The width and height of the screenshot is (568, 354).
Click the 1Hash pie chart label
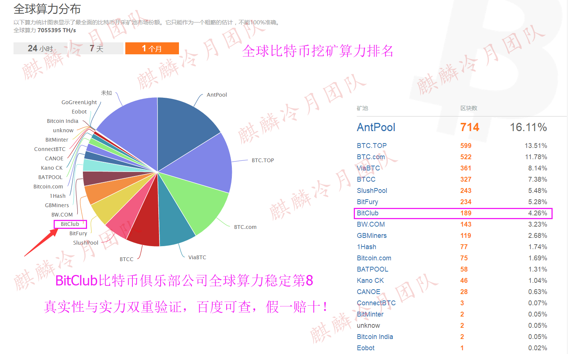(x=57, y=196)
